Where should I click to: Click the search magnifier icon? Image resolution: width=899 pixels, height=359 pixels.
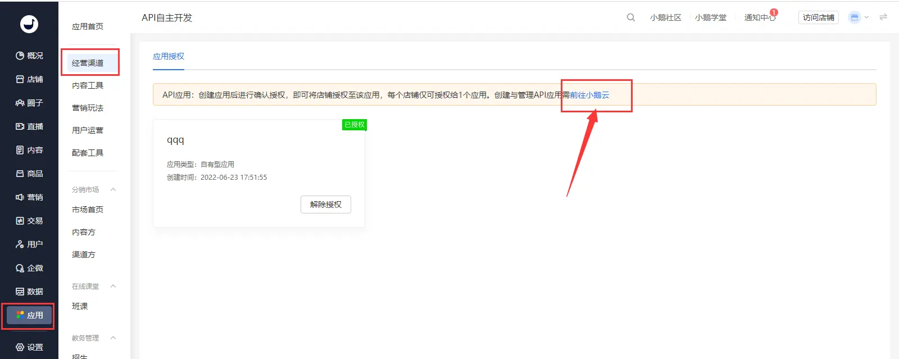pyautogui.click(x=631, y=17)
